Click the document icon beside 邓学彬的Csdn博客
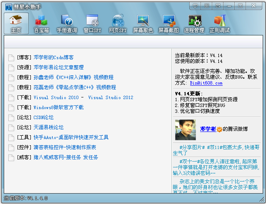266x204 pixels. 11,57
